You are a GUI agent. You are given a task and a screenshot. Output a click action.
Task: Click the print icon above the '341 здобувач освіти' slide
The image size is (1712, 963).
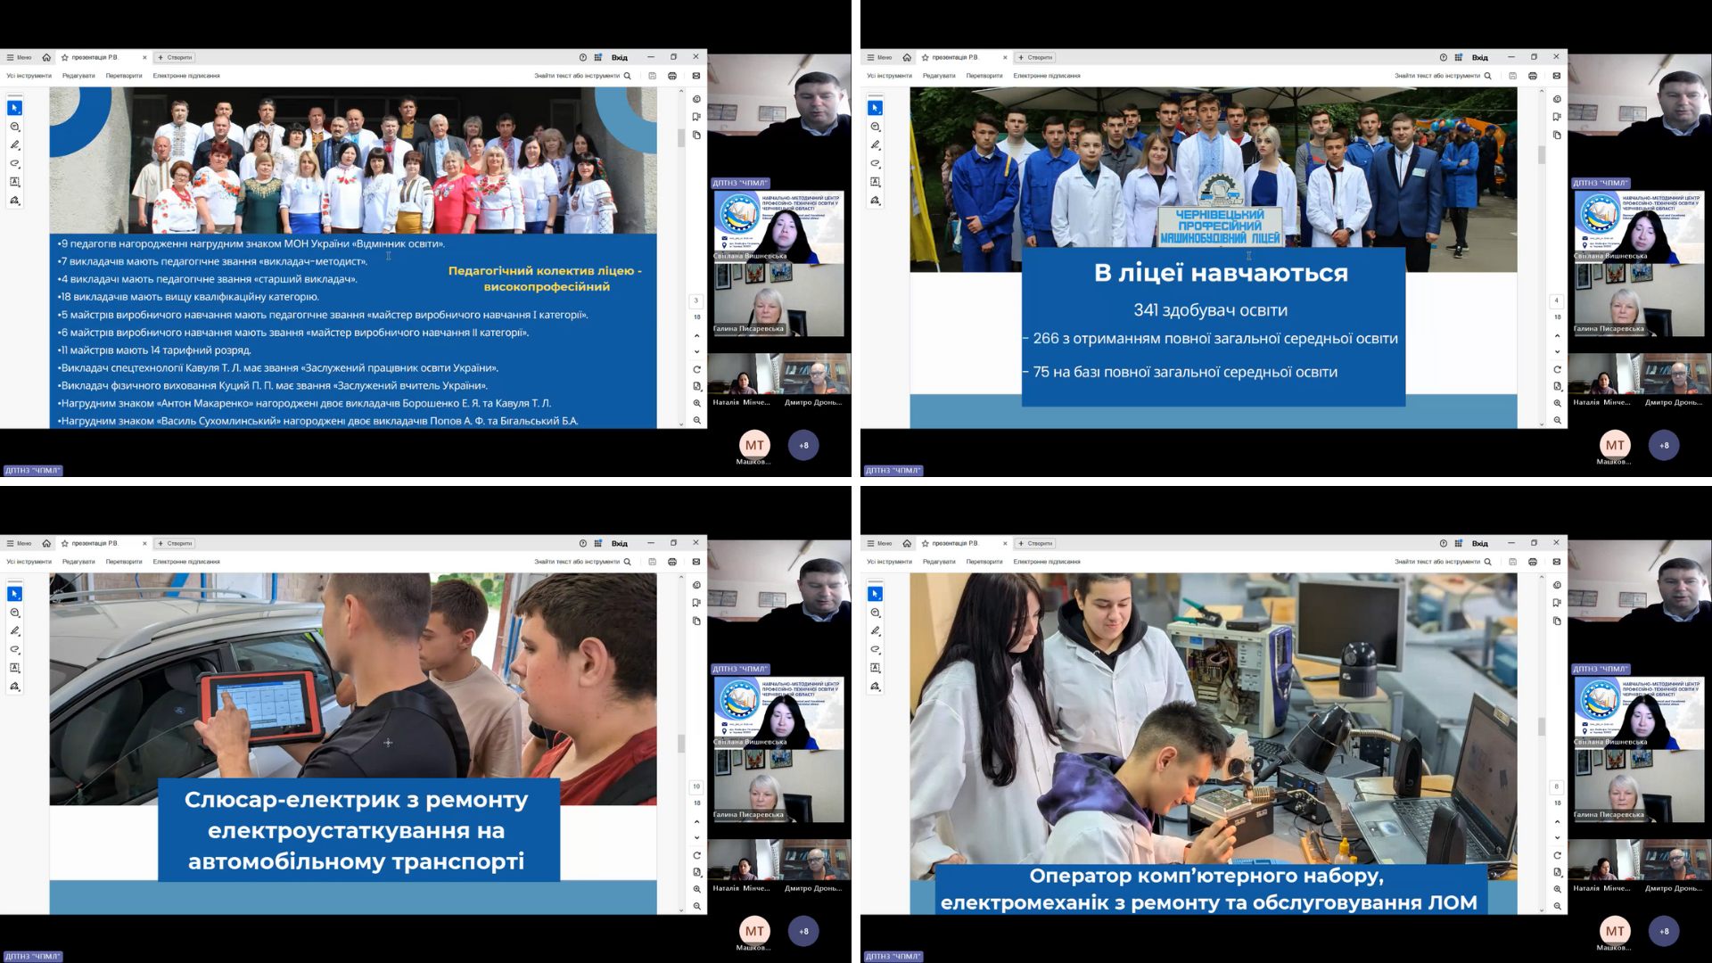tap(1532, 76)
